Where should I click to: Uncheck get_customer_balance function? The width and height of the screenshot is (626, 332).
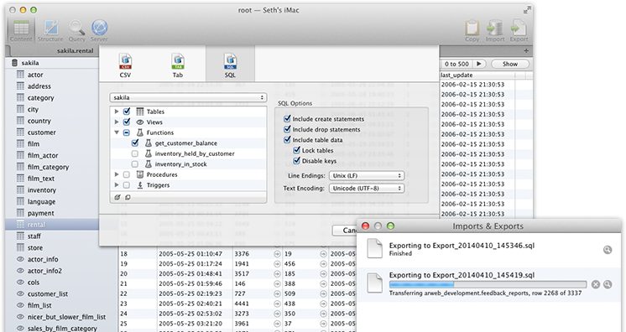(135, 143)
